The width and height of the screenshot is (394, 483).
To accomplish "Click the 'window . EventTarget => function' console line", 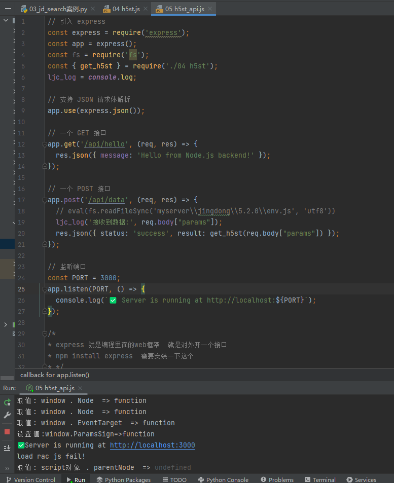I will coord(96,423).
